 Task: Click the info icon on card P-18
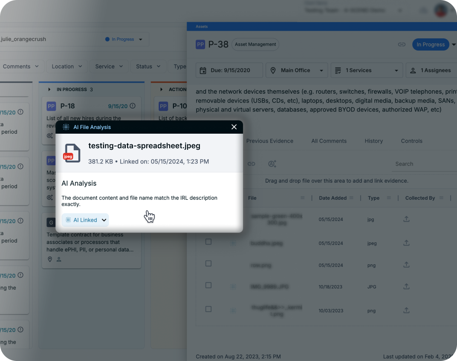(x=133, y=106)
